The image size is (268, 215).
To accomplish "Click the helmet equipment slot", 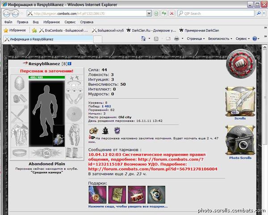I will [x=19, y=84].
